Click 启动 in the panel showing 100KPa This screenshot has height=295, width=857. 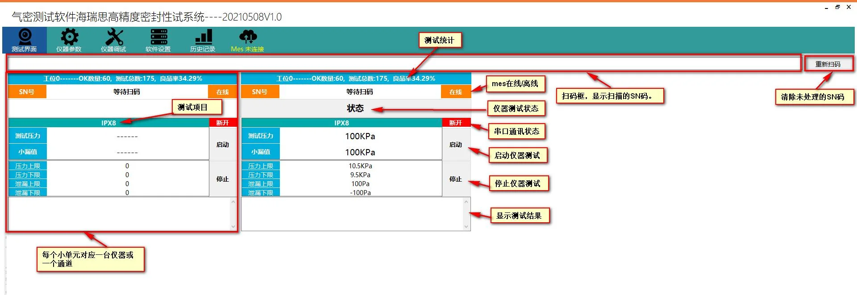coord(456,145)
